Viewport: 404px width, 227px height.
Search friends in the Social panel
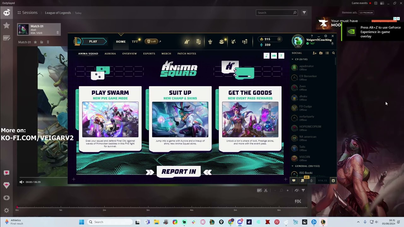coord(333,53)
